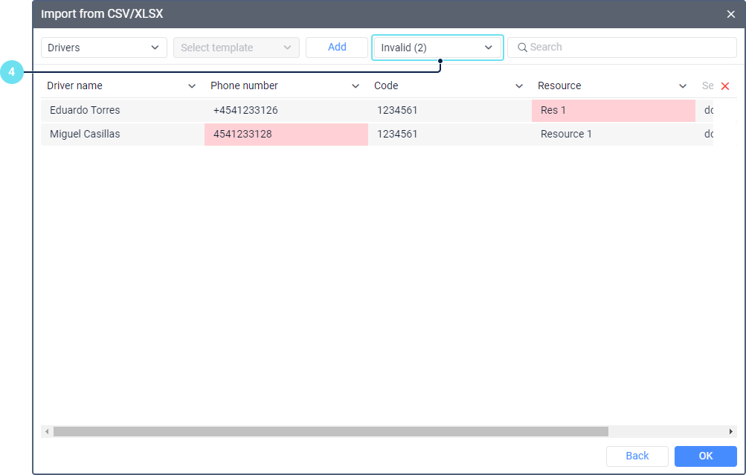The height and width of the screenshot is (475, 746).
Task: Click the Back button
Action: tap(637, 456)
